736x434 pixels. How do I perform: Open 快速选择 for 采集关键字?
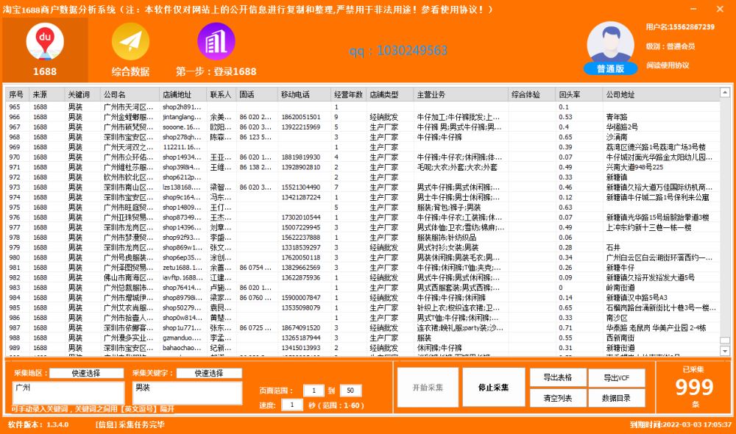click(209, 373)
